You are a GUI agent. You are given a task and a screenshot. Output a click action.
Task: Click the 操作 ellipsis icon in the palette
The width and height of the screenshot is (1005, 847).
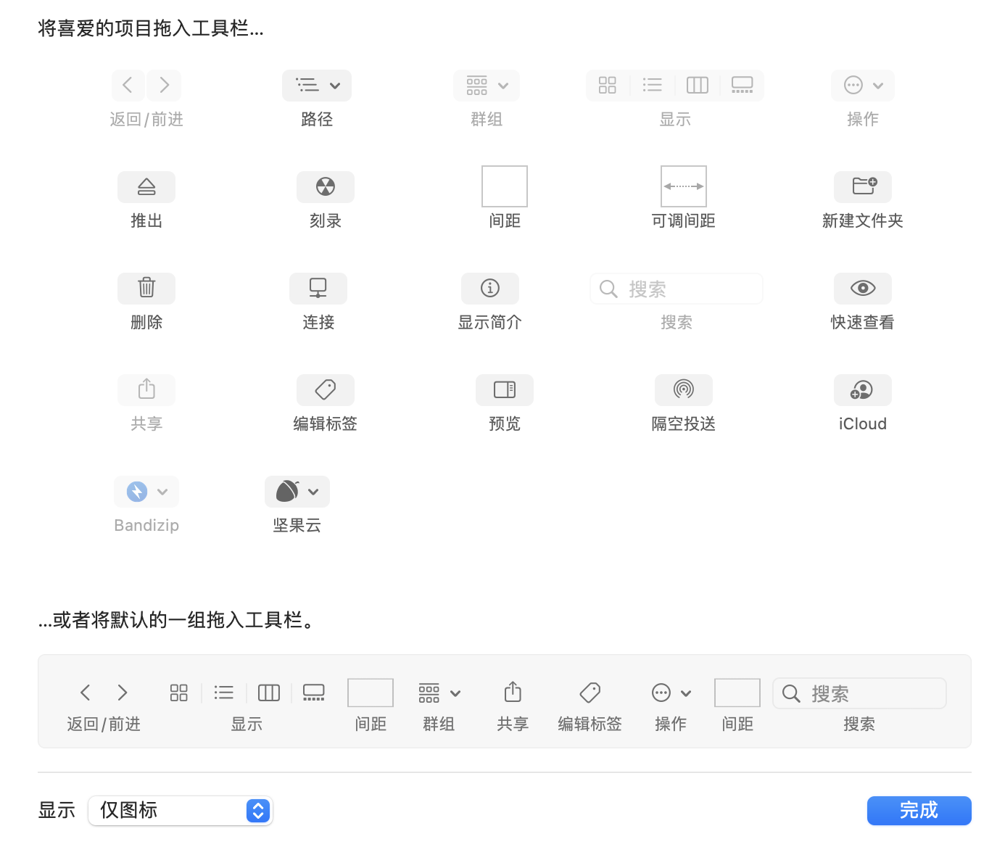[853, 86]
